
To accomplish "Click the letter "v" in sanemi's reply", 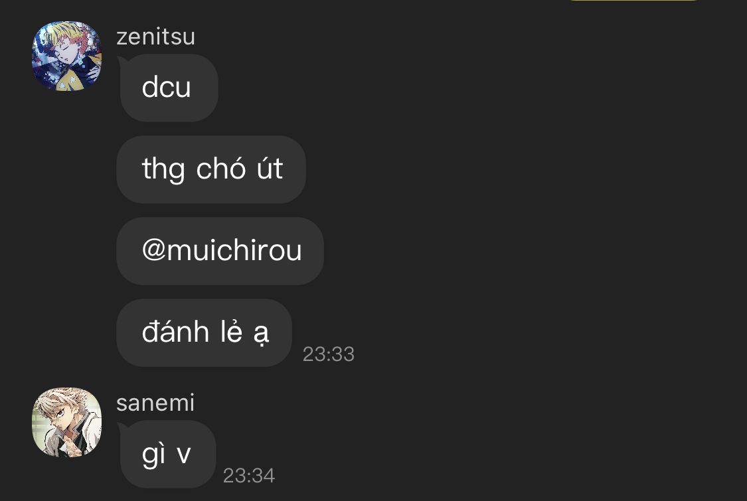I will (184, 455).
